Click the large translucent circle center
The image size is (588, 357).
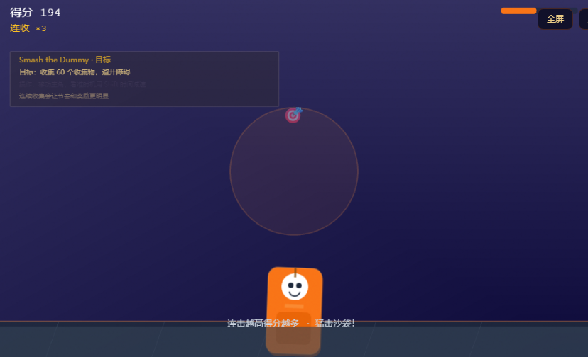click(x=294, y=171)
